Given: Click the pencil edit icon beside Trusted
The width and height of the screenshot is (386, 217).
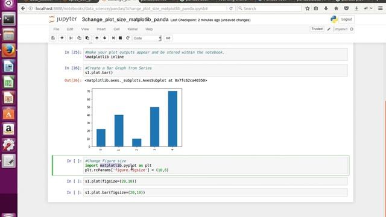Looking at the screenshot, I should click(x=329, y=29).
